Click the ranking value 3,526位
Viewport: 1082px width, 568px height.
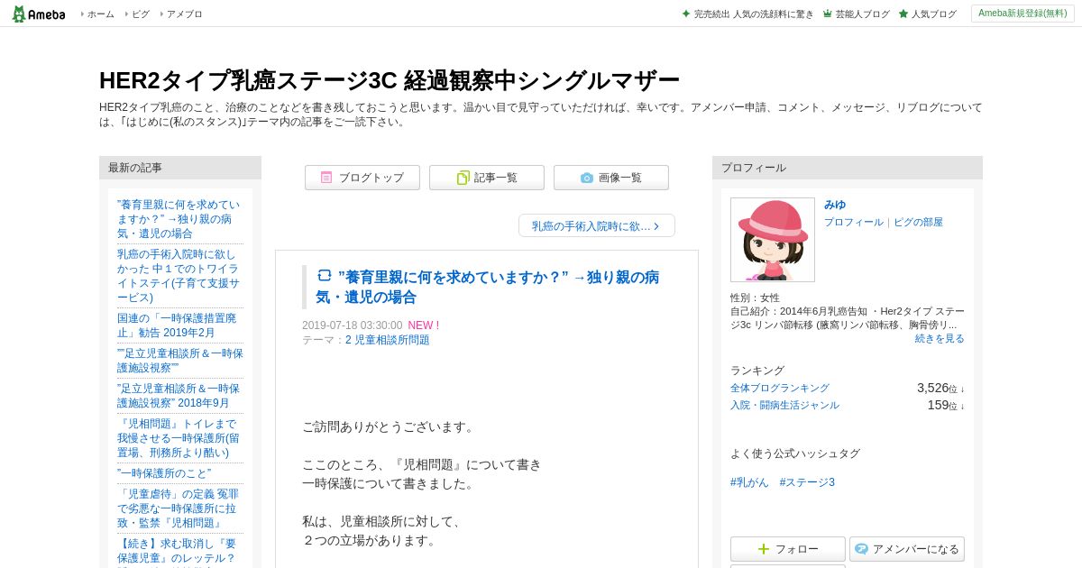tap(940, 388)
